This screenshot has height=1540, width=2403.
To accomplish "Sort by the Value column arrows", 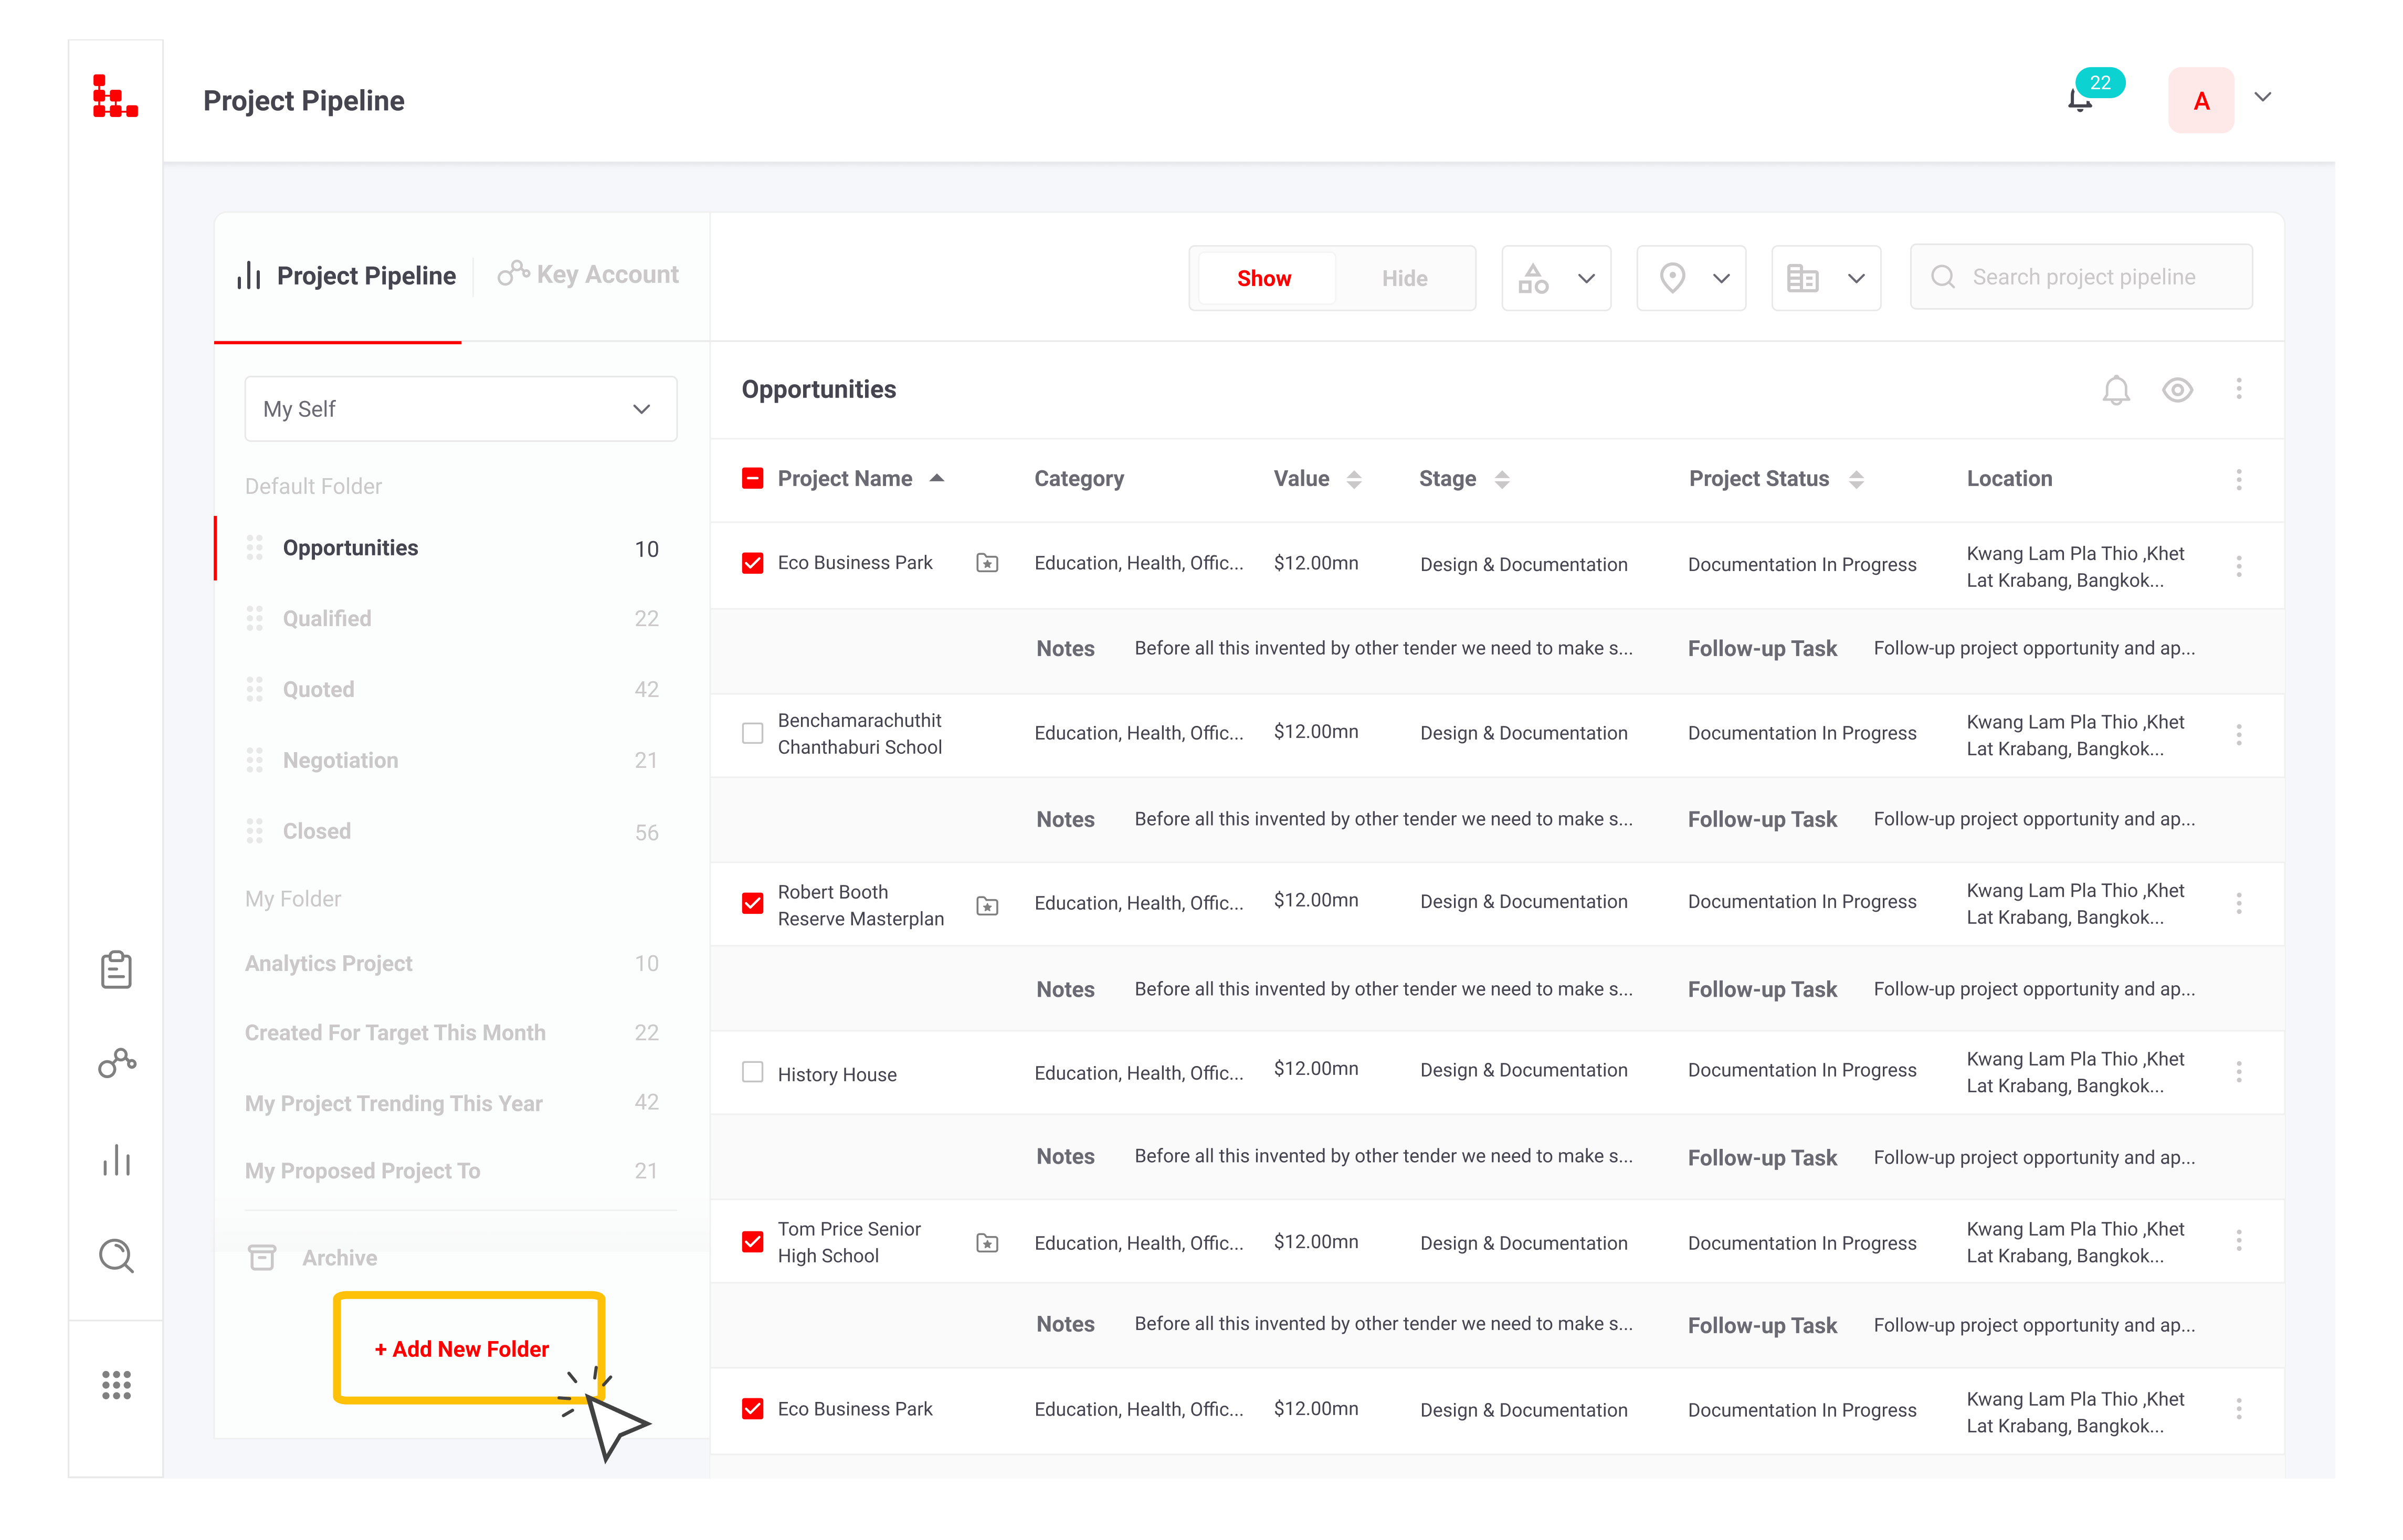I will 1354,479.
